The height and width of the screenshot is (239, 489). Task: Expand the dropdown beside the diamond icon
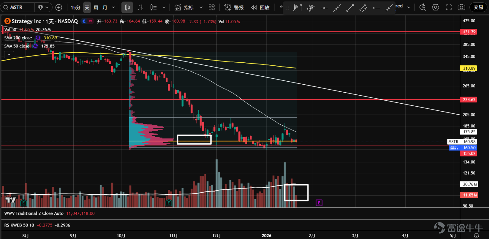pyautogui.click(x=47, y=7)
